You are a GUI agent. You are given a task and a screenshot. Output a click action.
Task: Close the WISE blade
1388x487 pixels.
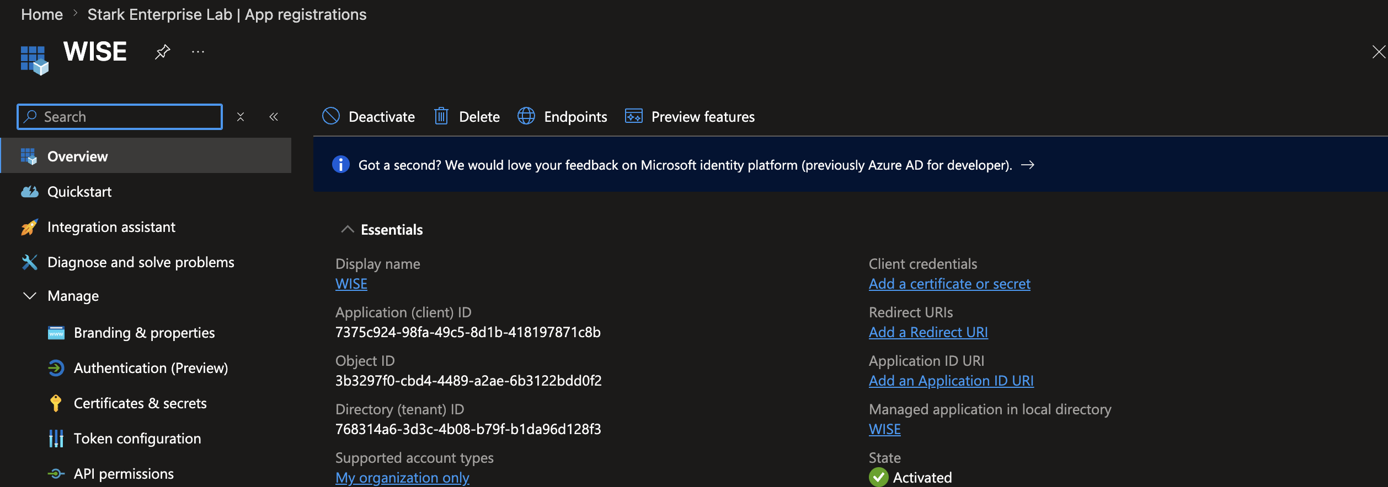[x=1379, y=52]
